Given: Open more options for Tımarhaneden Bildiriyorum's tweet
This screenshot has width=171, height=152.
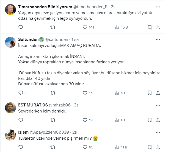Looking at the screenshot, I should tap(158, 7).
